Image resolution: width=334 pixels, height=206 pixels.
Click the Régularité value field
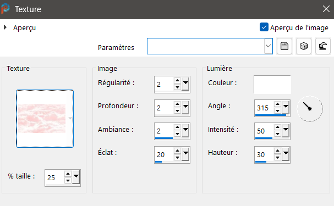point(164,84)
